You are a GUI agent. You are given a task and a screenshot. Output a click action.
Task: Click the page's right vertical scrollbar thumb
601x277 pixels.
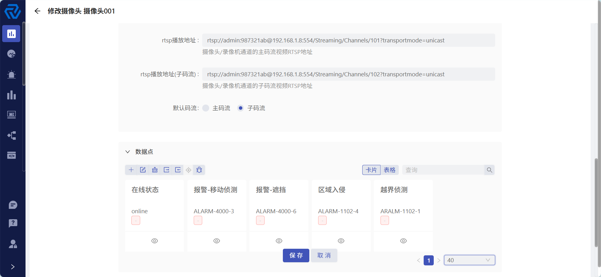pos(596,203)
